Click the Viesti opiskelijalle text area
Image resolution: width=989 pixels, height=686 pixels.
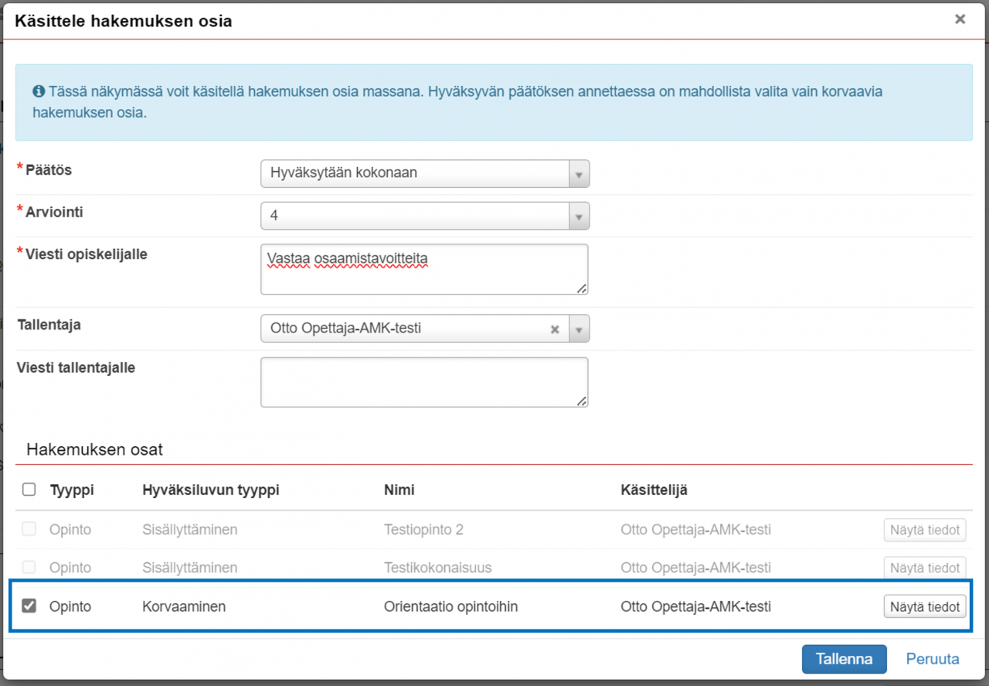click(x=424, y=269)
